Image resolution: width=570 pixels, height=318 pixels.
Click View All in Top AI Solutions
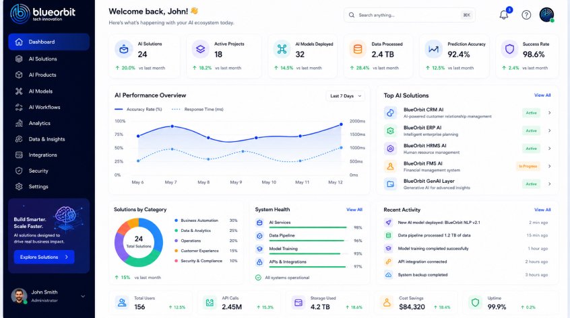(542, 95)
